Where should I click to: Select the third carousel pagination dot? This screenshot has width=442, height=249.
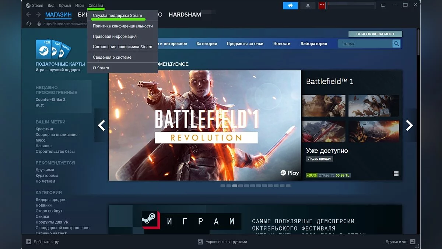[x=235, y=186]
